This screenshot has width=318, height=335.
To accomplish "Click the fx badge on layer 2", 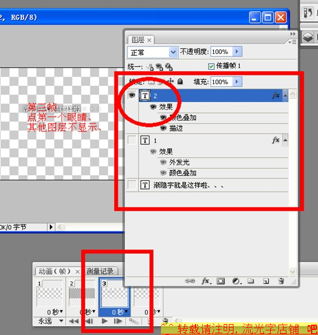I will [276, 95].
